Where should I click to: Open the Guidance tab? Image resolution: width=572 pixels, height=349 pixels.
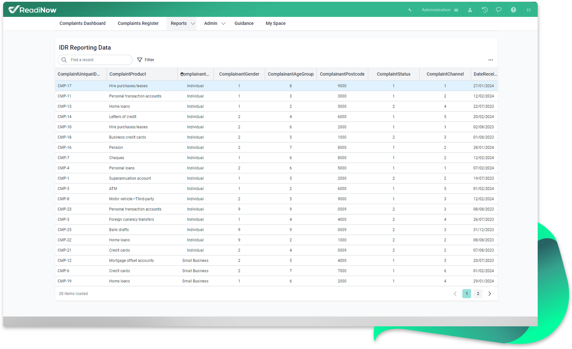click(x=244, y=24)
